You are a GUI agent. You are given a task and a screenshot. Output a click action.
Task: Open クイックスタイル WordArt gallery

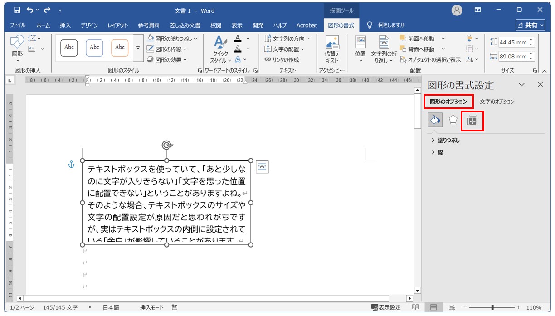click(220, 49)
